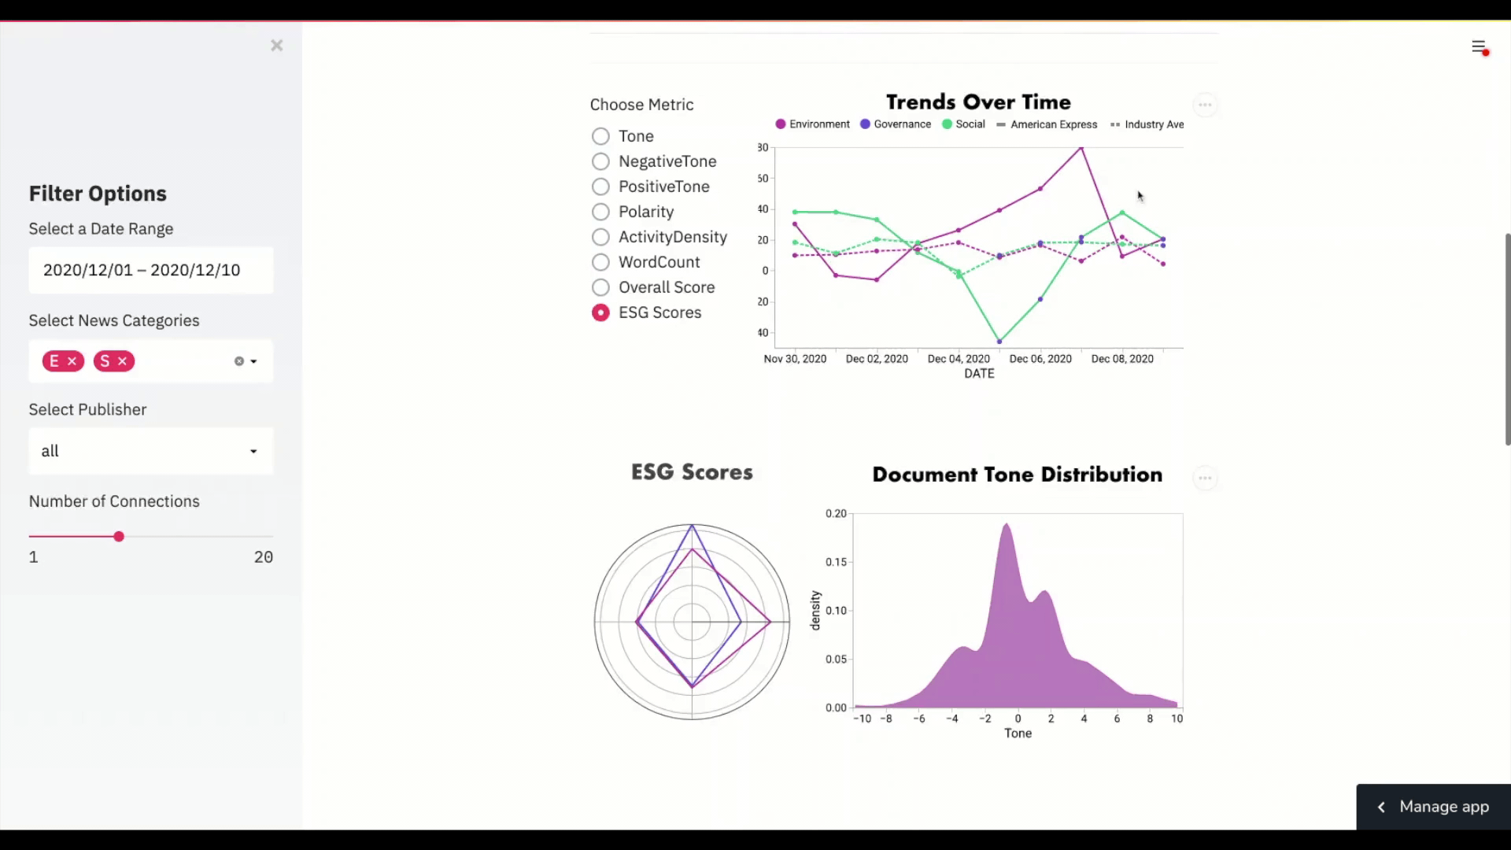This screenshot has width=1511, height=850.
Task: Expand the Select Publisher dropdown
Action: click(x=252, y=450)
